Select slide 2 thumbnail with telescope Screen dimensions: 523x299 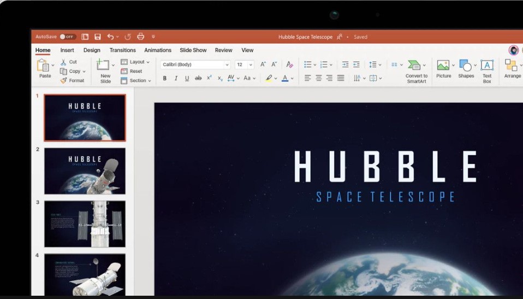tap(85, 171)
